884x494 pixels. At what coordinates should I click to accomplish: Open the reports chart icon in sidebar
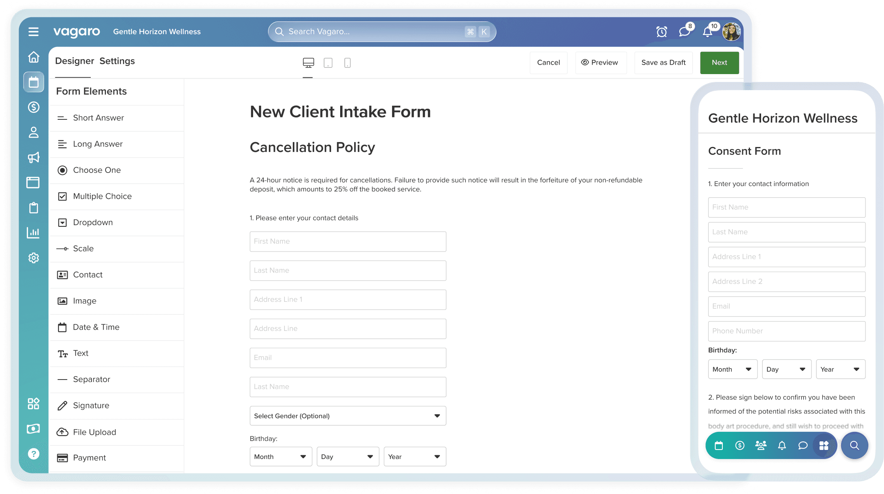coord(33,232)
